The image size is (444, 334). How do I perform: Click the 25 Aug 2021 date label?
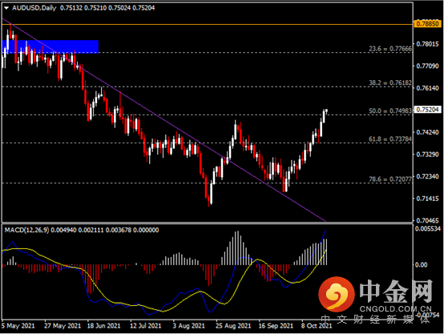click(x=233, y=326)
